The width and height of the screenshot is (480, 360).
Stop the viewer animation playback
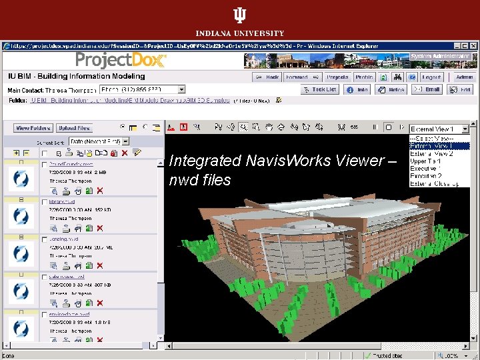(x=389, y=127)
